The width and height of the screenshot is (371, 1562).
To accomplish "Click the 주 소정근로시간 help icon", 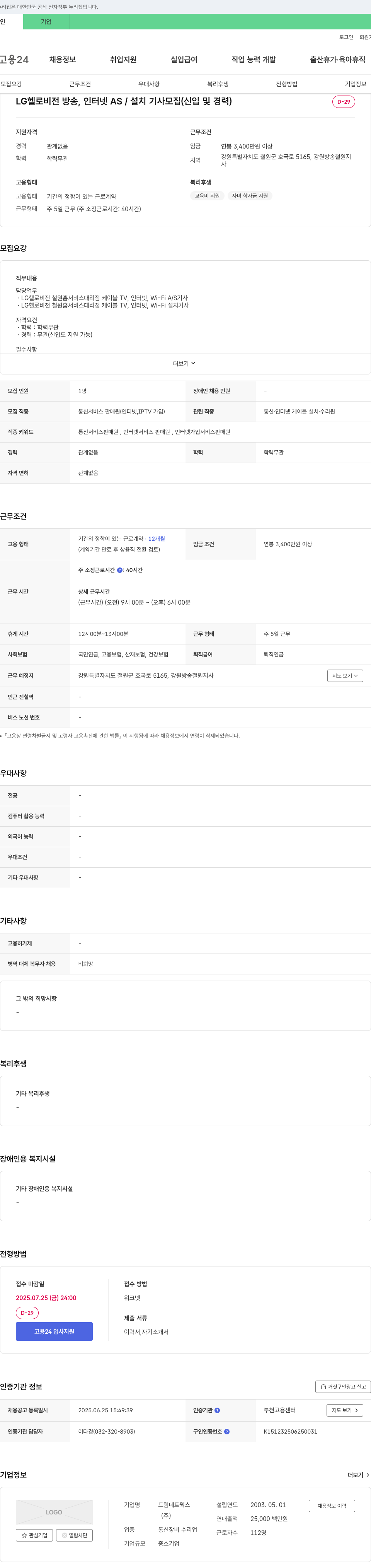I will 120,570.
